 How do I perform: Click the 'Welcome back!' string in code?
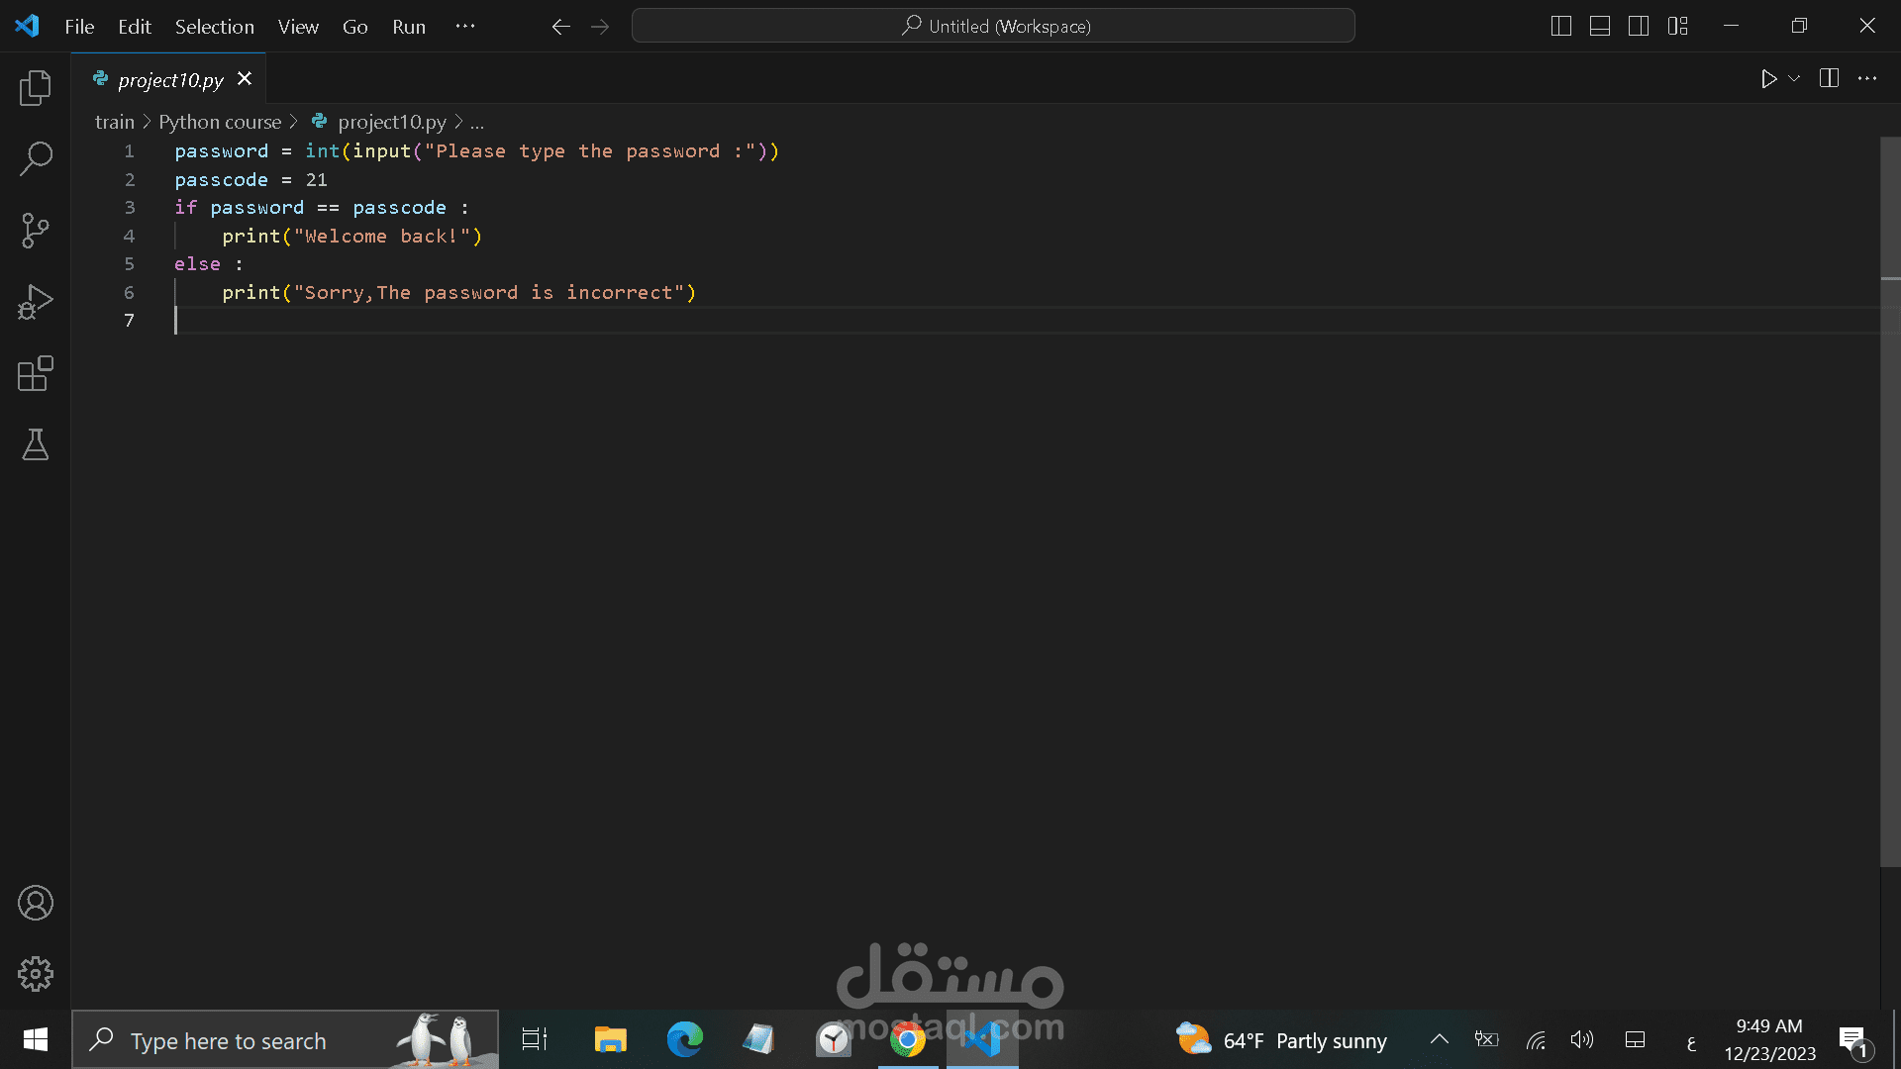click(x=387, y=237)
